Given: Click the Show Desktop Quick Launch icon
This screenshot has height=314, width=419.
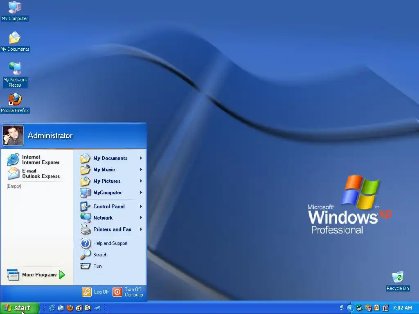Looking at the screenshot, I should pyautogui.click(x=61, y=308).
